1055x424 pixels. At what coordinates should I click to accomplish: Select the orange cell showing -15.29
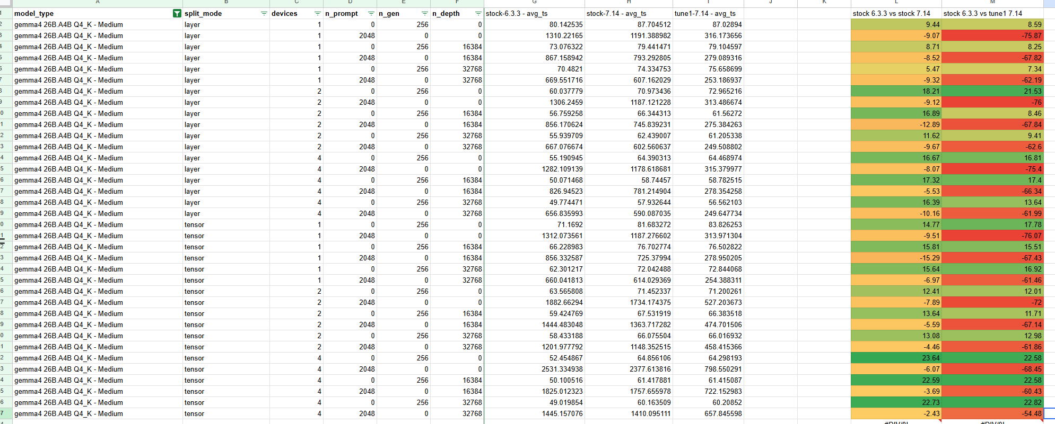click(x=896, y=258)
